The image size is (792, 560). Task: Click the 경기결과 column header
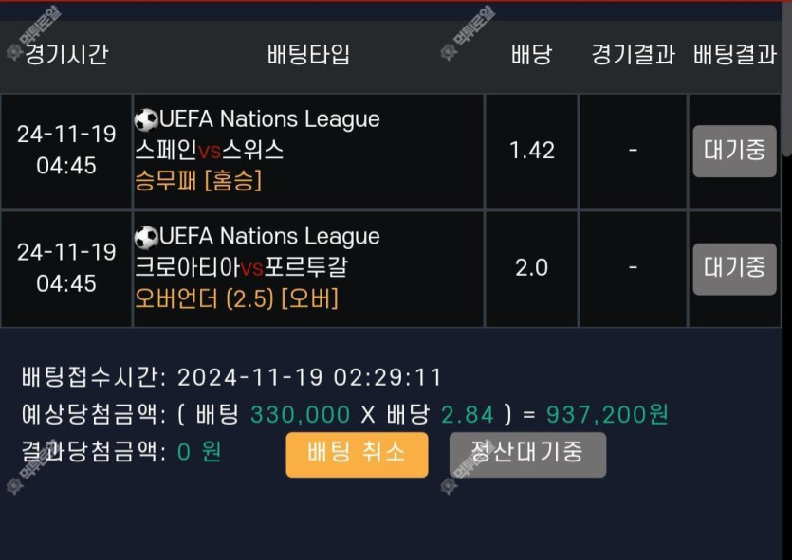point(633,54)
